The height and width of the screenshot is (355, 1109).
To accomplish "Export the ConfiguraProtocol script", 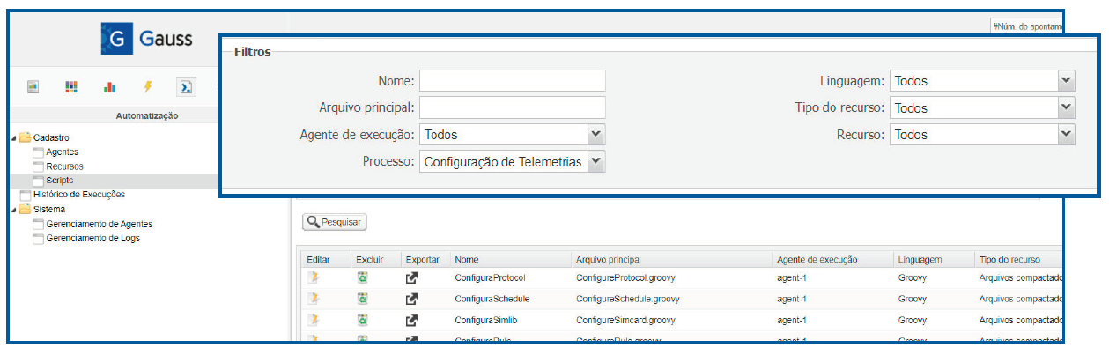I will 411,277.
